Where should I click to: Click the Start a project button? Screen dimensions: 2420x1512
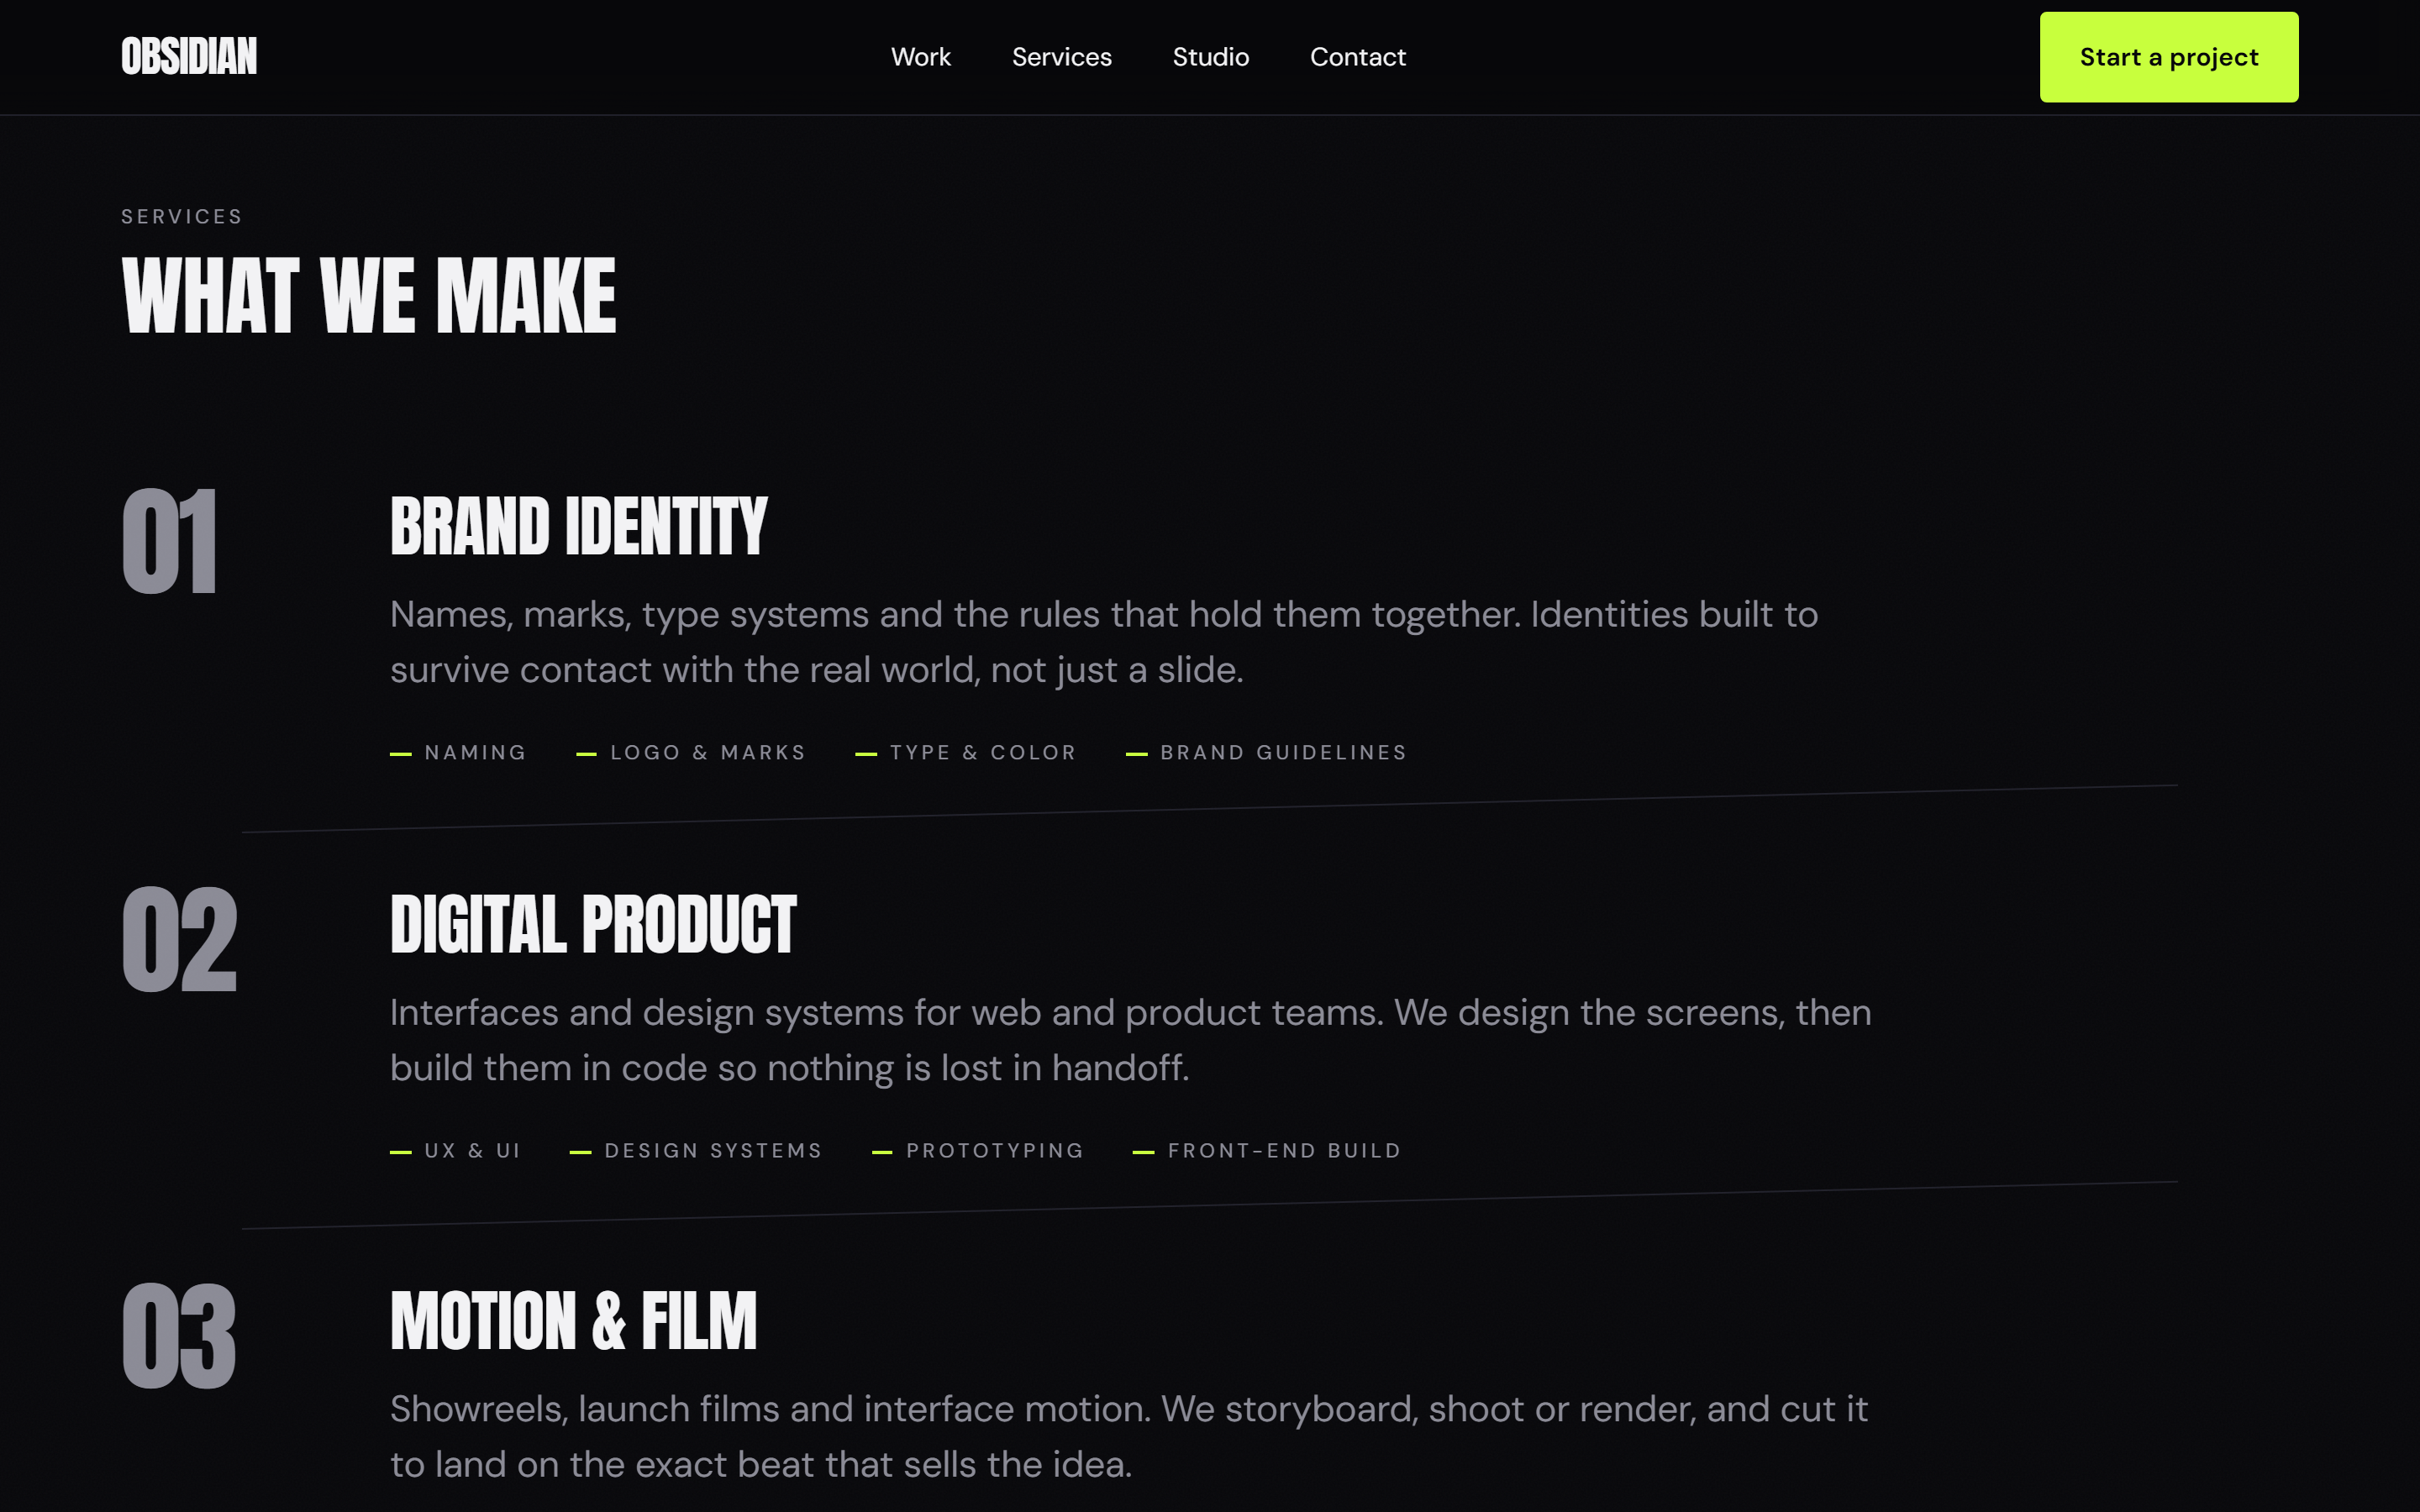[x=2168, y=57]
